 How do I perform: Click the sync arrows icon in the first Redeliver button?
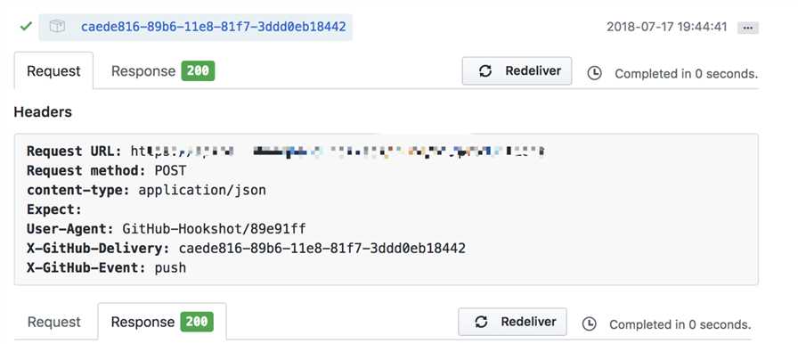pos(485,70)
